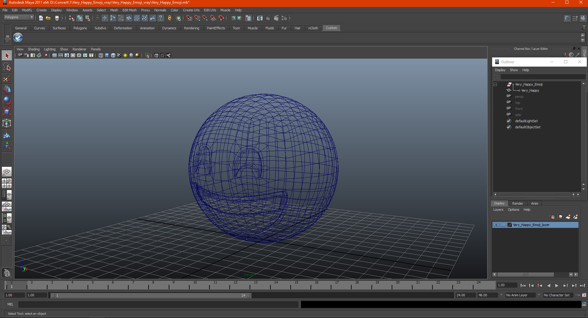Activate the Rotate tool sphere icon
The width and height of the screenshot is (588, 318).
[x=7, y=101]
